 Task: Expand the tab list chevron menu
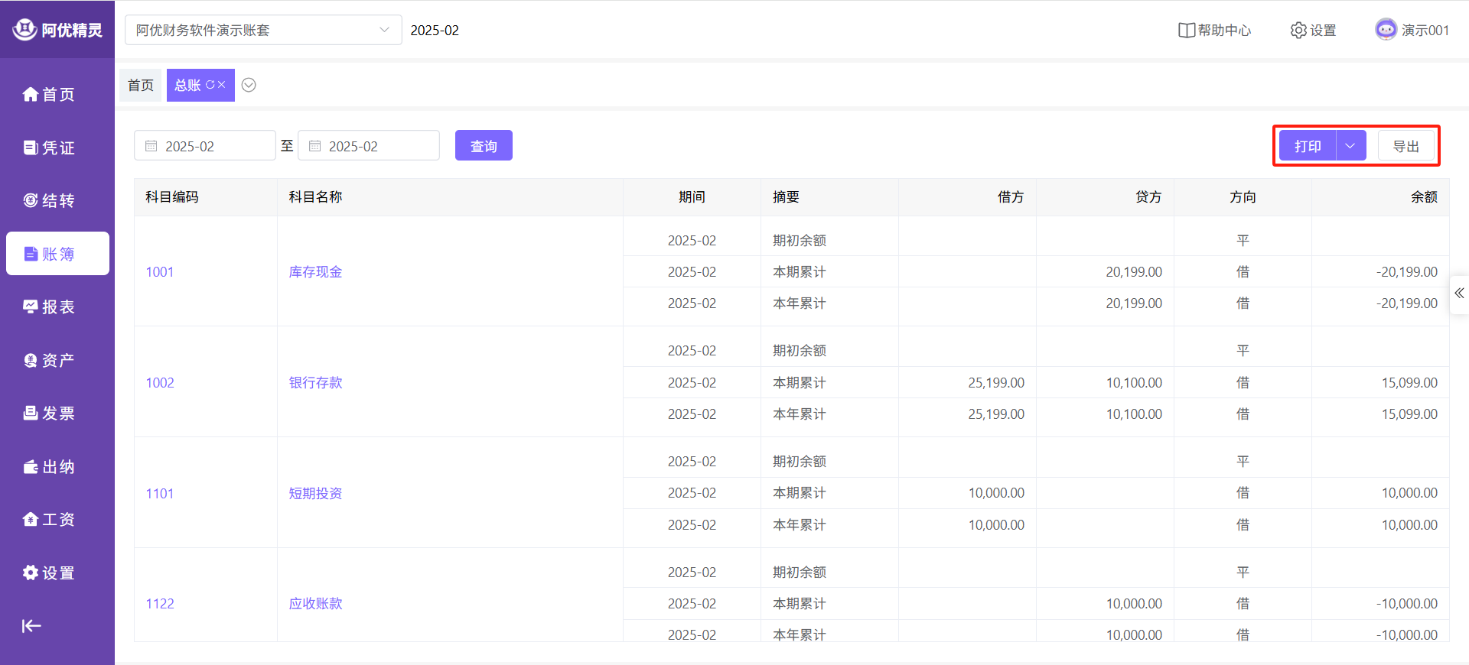[249, 85]
